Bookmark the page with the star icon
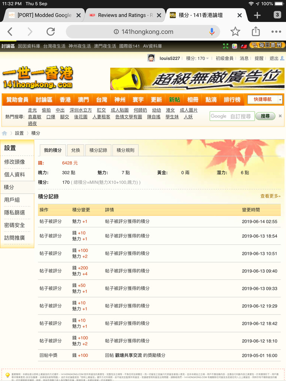Viewport: 286px width, 381px height. click(x=235, y=32)
